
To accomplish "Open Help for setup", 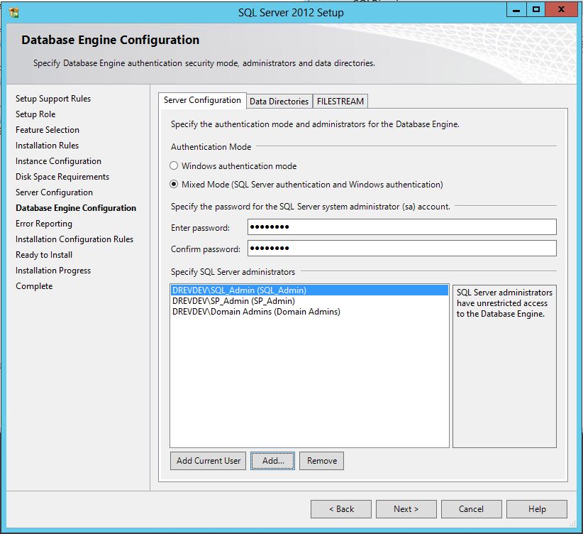I will pos(537,509).
